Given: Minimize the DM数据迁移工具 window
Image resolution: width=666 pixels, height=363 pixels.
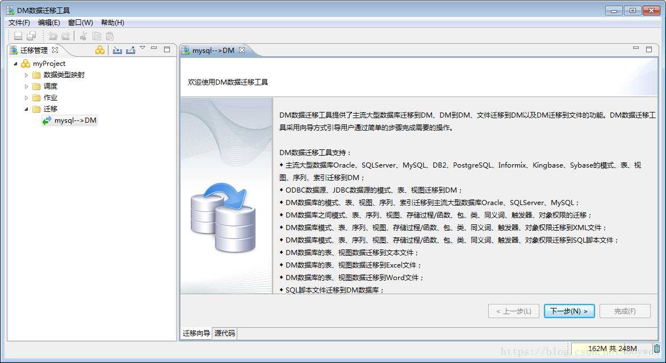Looking at the screenshot, I should coord(614,11).
